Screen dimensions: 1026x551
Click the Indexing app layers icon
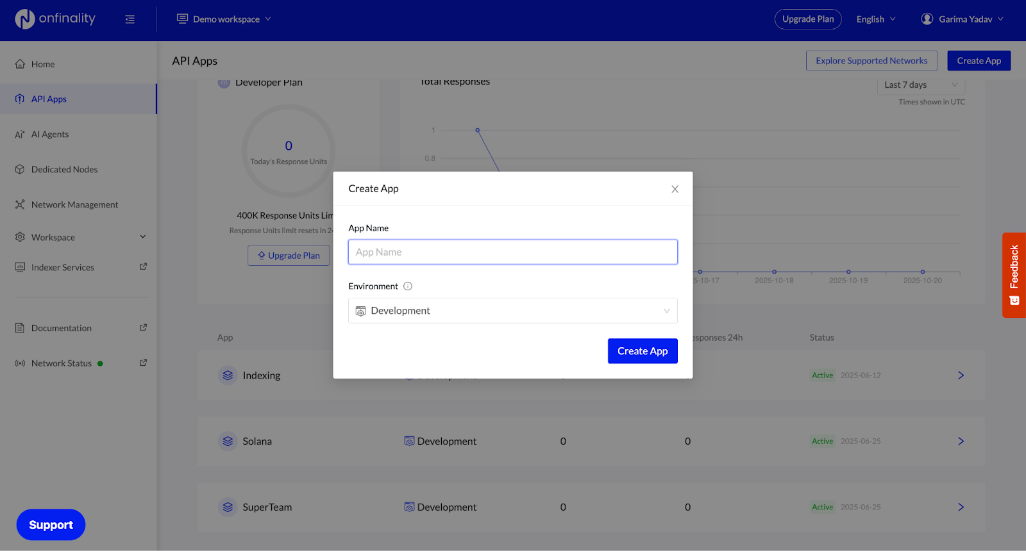tap(228, 375)
